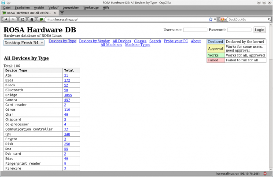This screenshot has width=273, height=177.
Task: Click the browser back button
Action: click(x=6, y=19)
